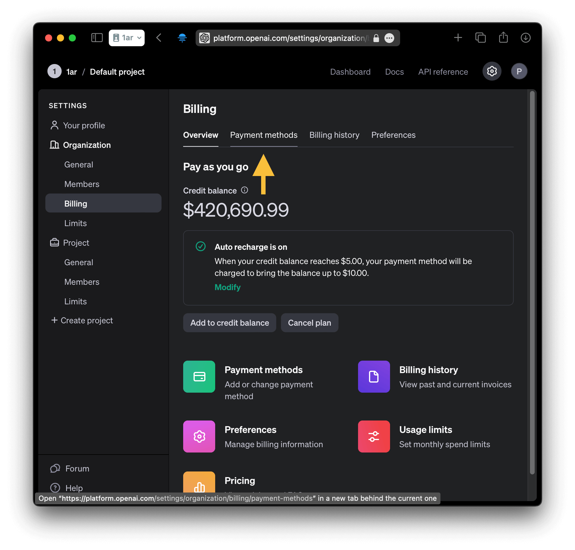
Task: Click Create project in sidebar
Action: tap(82, 320)
